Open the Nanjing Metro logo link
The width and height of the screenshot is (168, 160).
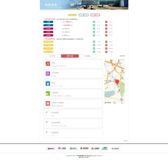point(84,148)
